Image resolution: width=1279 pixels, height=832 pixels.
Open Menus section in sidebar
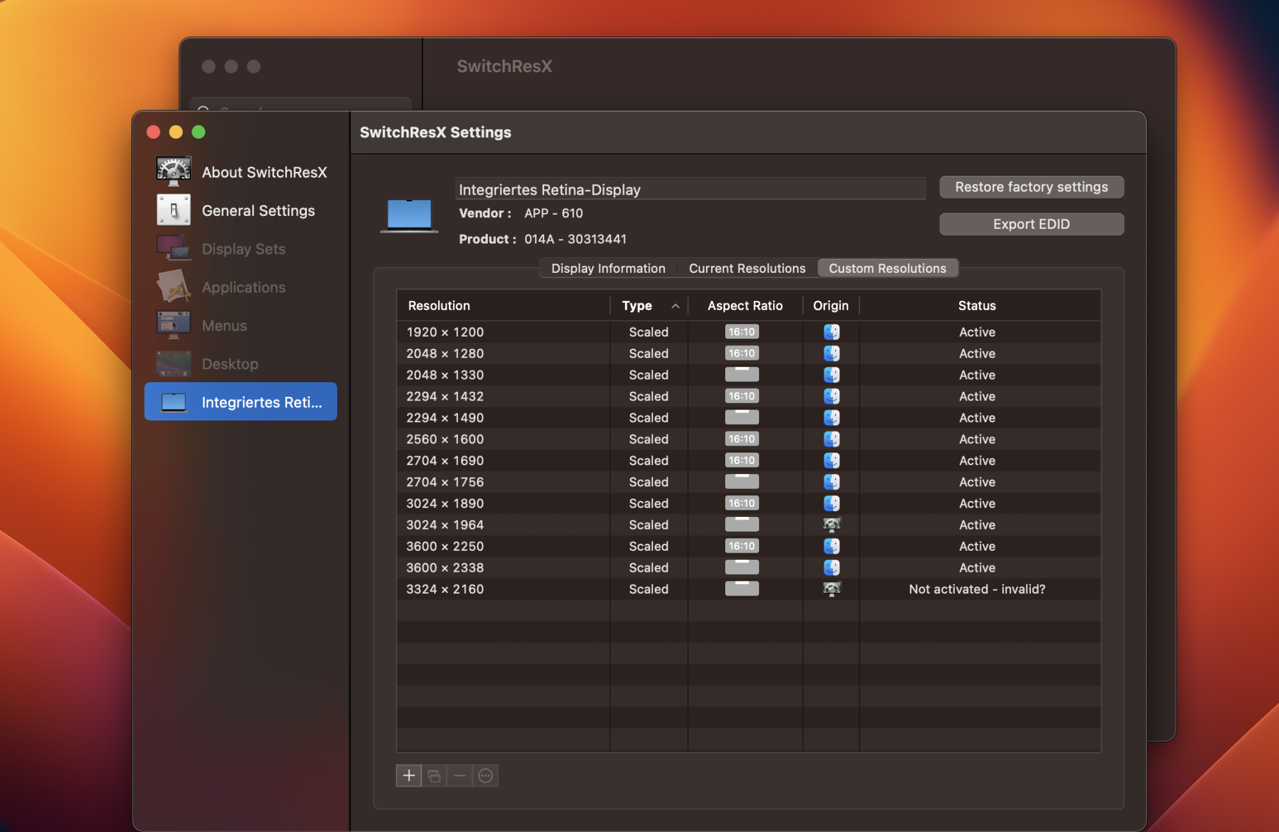pos(224,325)
